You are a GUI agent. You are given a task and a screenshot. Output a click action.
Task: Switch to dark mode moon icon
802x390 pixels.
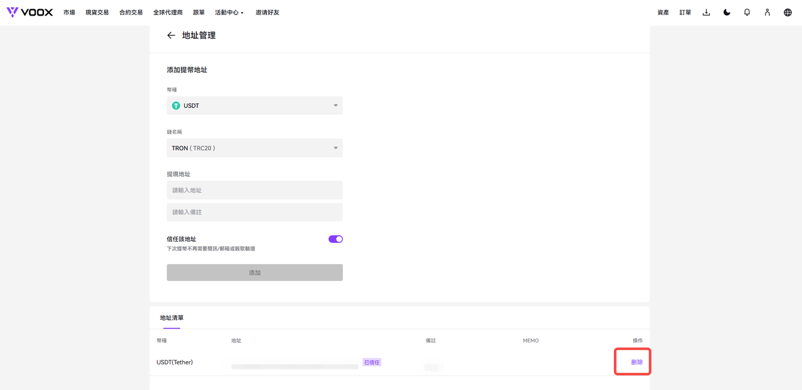[727, 13]
